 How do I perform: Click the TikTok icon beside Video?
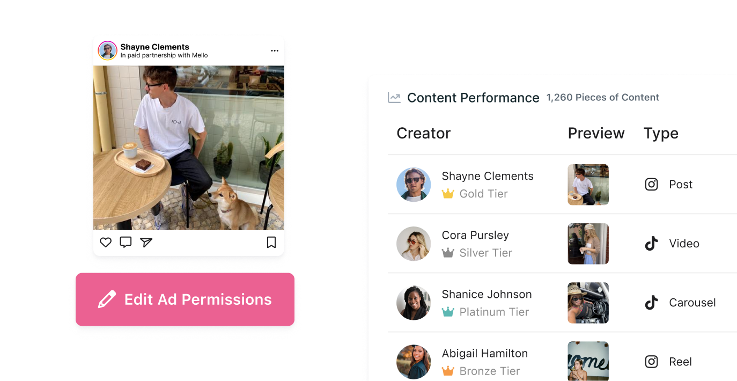click(x=651, y=244)
